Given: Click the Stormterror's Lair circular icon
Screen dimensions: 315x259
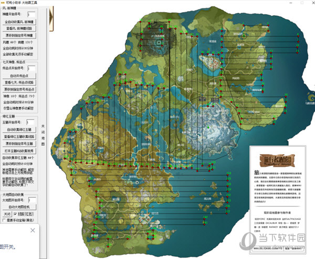Looking at the screenshot, I should coord(159,43).
